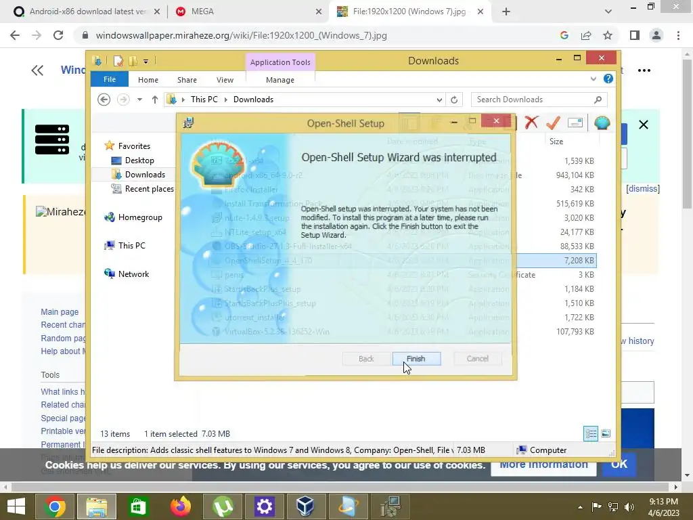Click the Properties quick access icon
The height and width of the screenshot is (520, 693).
(118, 60)
